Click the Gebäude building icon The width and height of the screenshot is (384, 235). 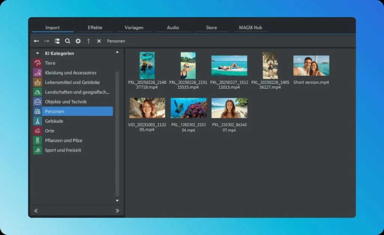tap(37, 121)
